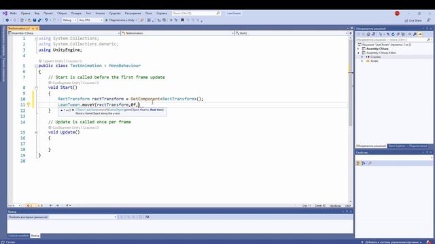Image resolution: width=435 pixels, height=244 pixels.
Task: Click the Visual Studio logo icon
Action: (5, 14)
